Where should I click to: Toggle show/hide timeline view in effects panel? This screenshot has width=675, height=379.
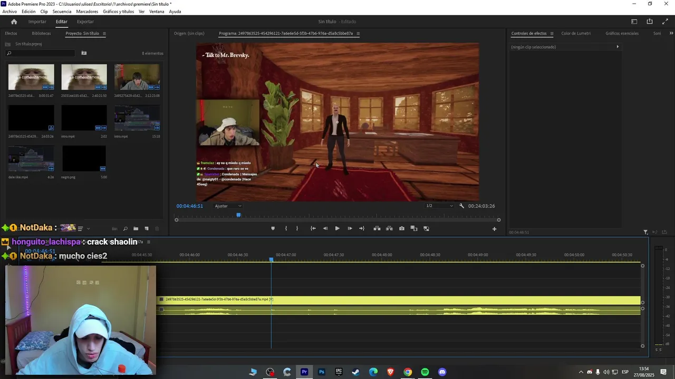(x=618, y=47)
